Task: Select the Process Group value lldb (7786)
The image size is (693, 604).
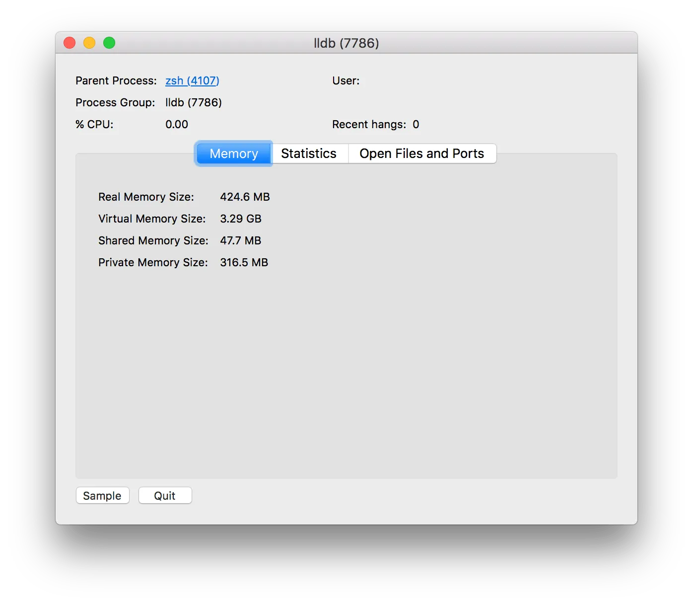Action: click(x=193, y=102)
